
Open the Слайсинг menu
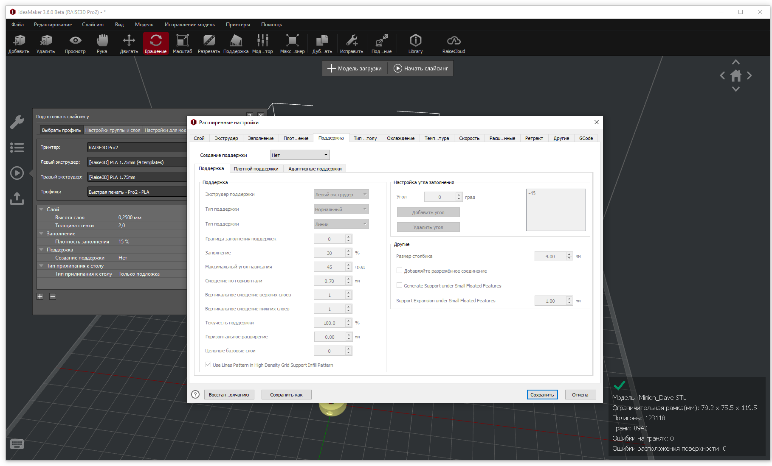point(93,25)
